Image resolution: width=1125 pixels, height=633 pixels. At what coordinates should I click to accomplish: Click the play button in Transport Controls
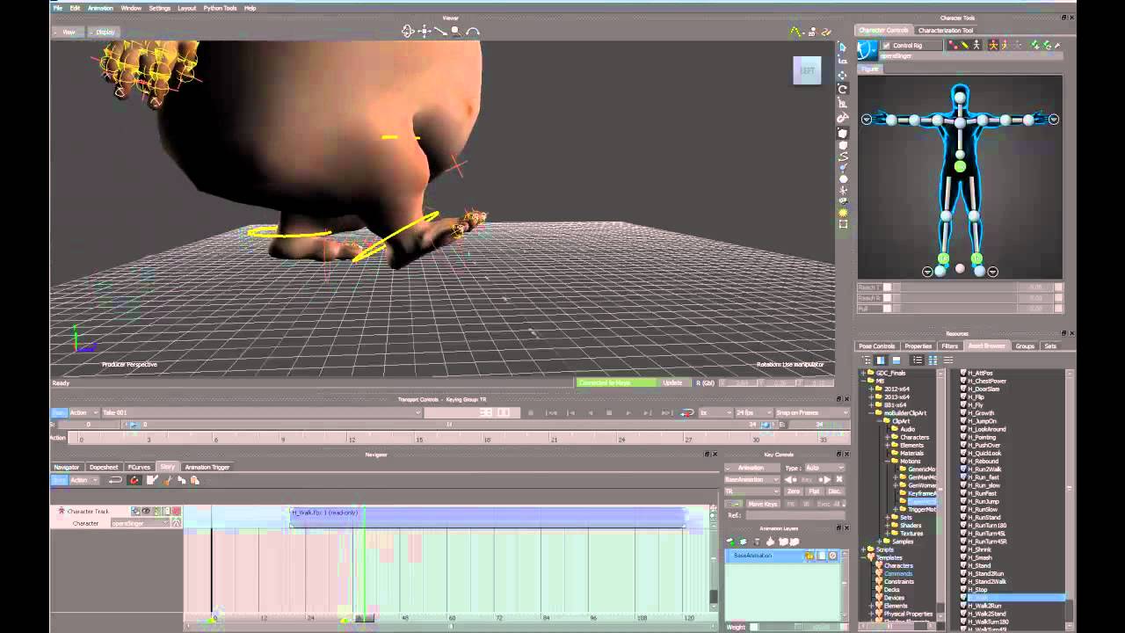tap(629, 412)
